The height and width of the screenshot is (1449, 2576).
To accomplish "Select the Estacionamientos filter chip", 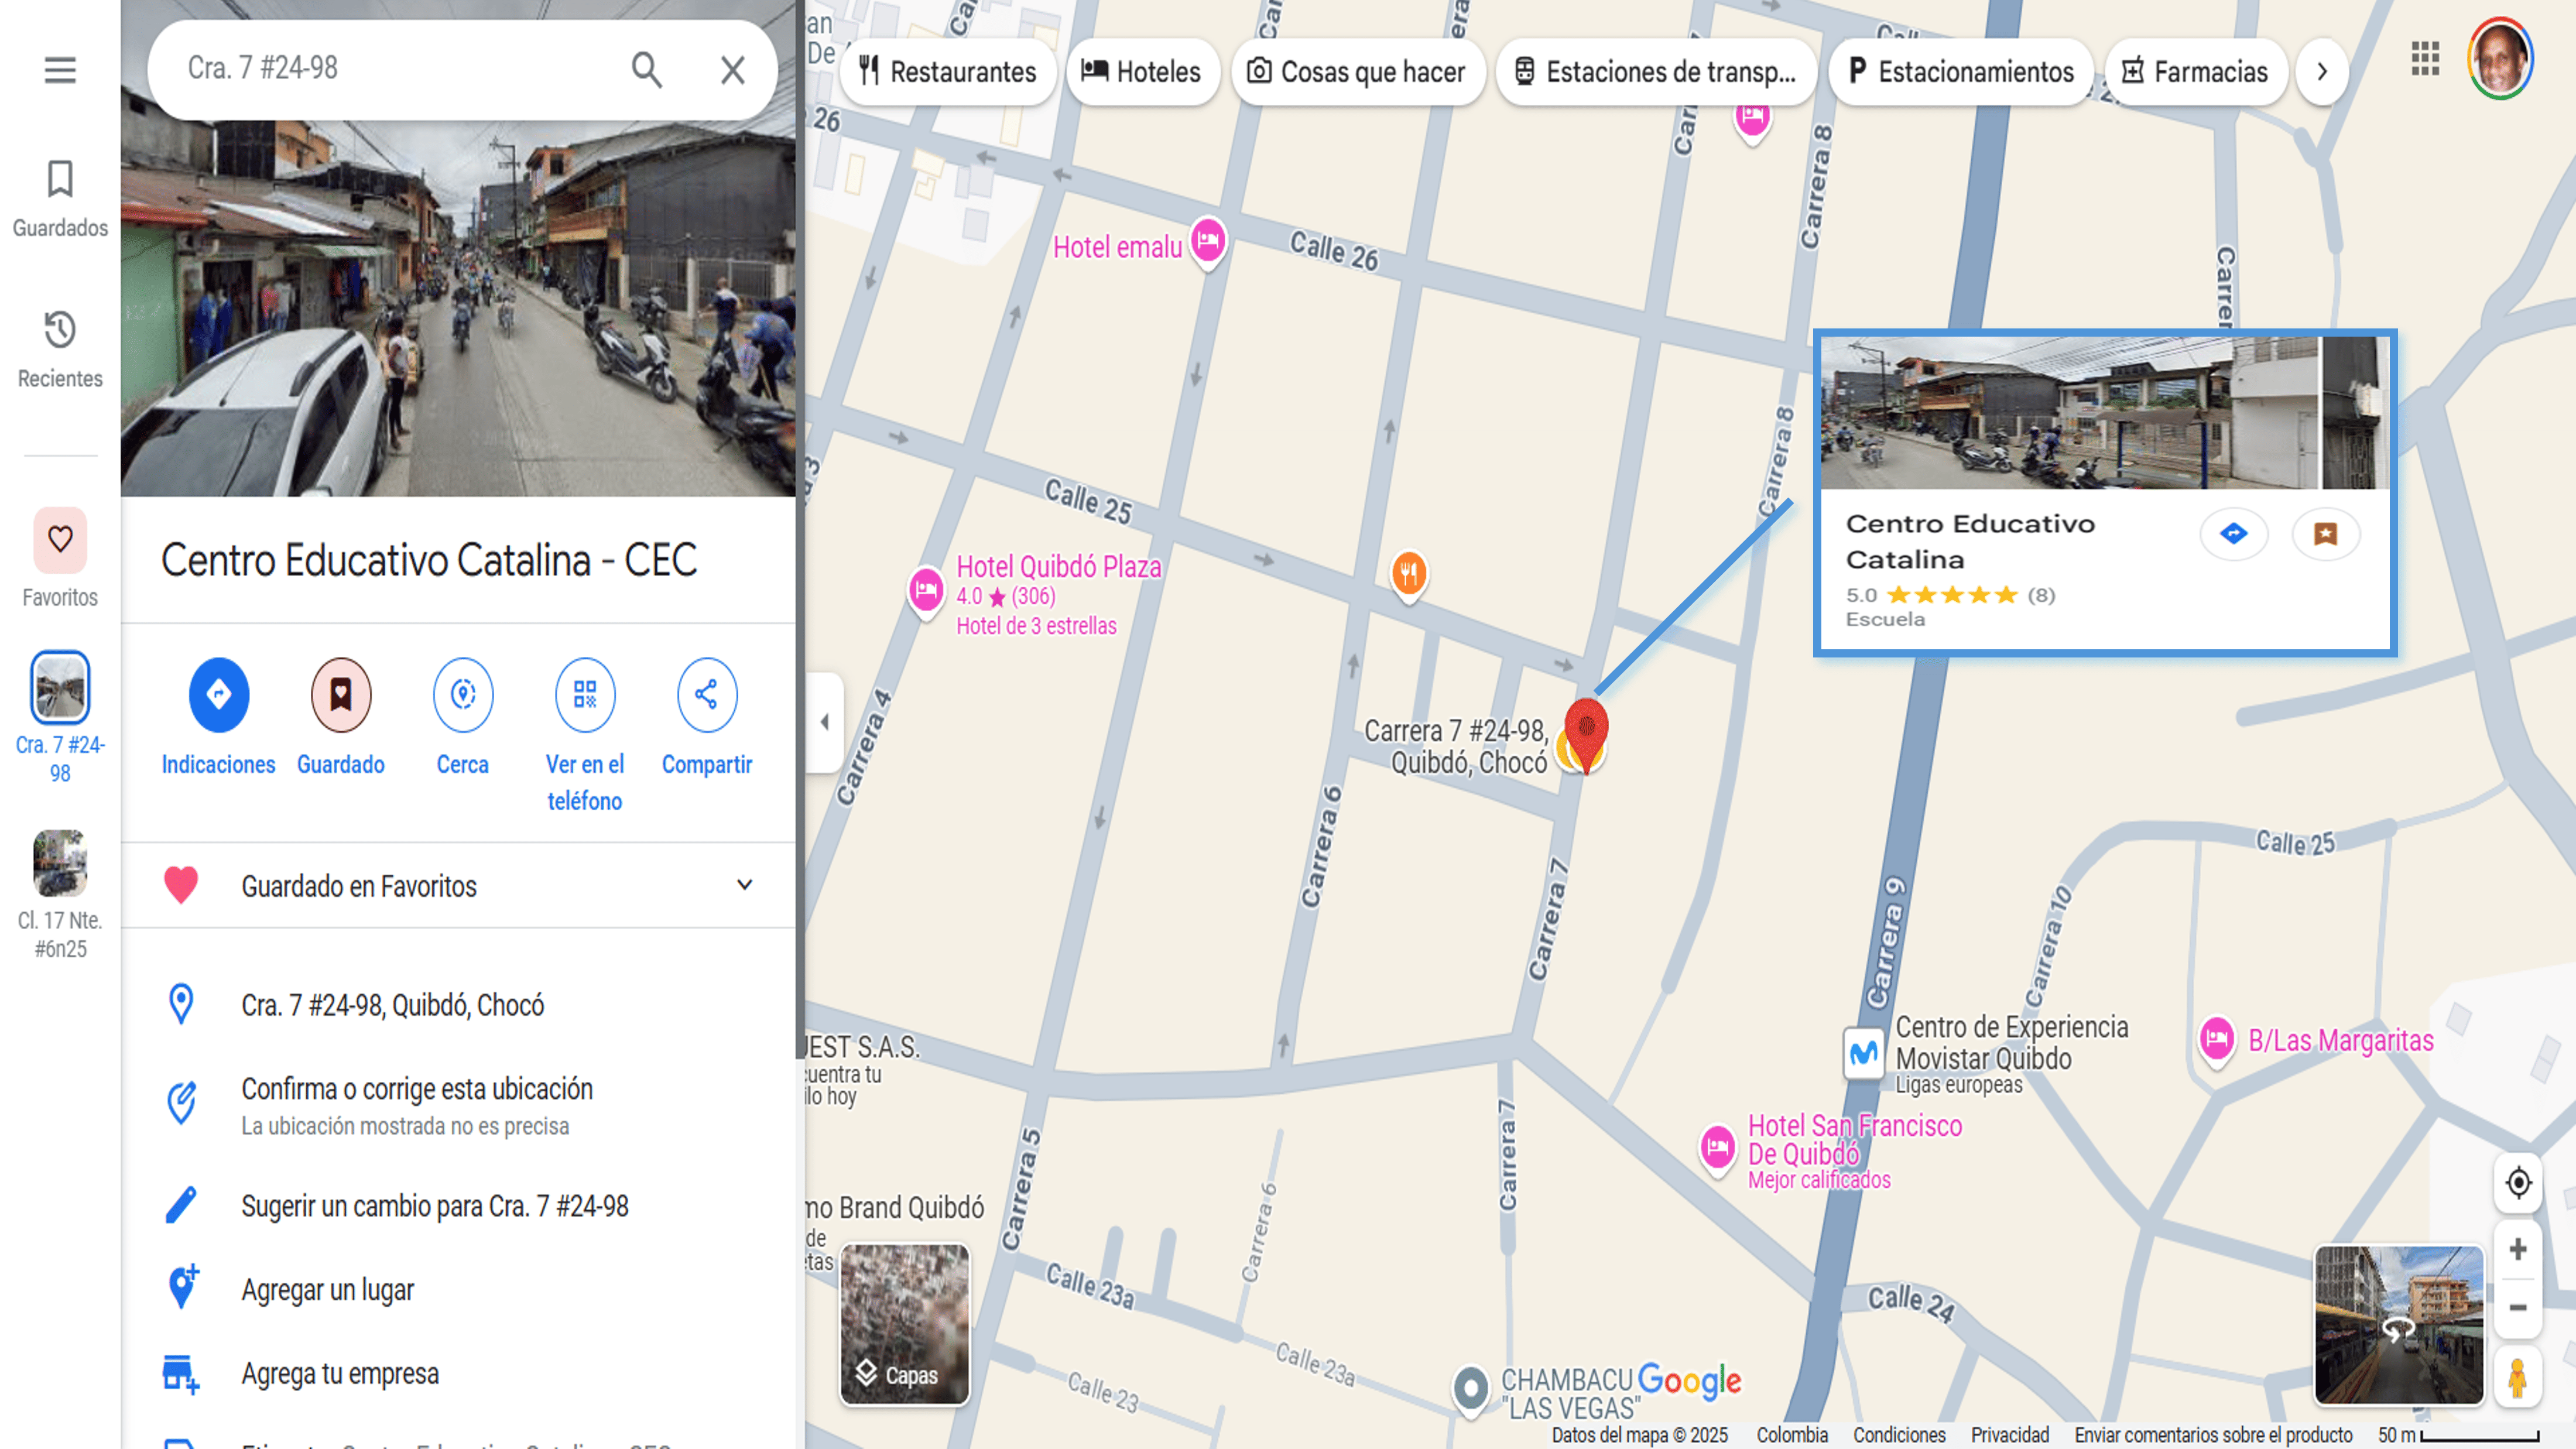I will 1961,71.
